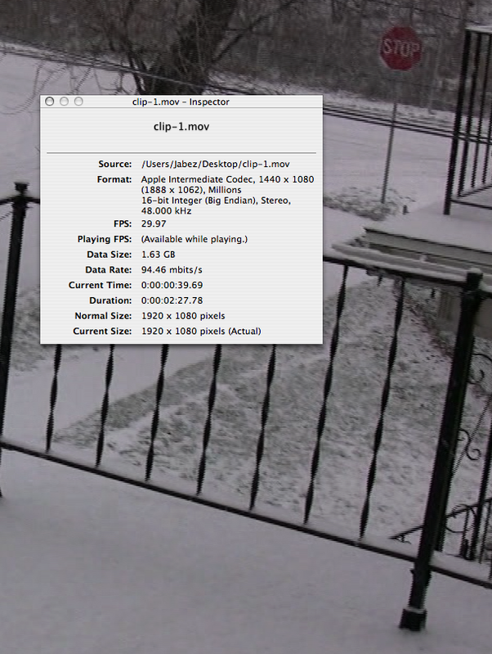Click the 'clip-1.mov - Inspector' title bar
492x654 pixels.
[x=181, y=101]
